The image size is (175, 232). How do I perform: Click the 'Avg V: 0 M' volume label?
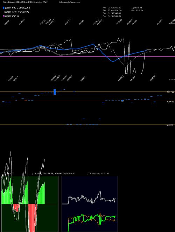(x=136, y=7)
